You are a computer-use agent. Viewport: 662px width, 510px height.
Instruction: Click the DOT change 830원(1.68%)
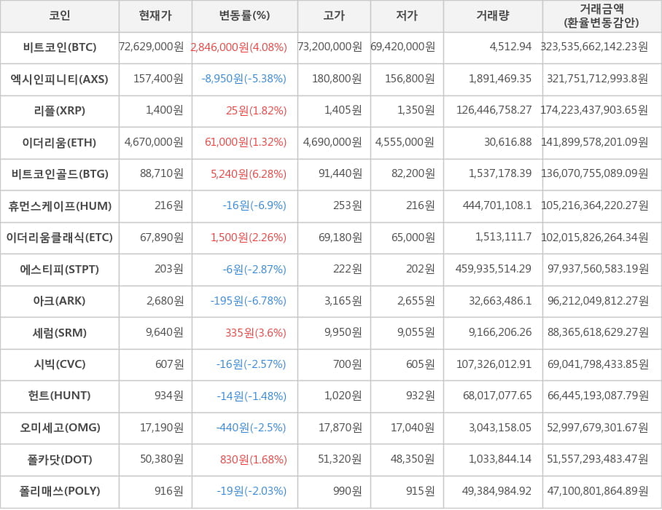coord(253,460)
